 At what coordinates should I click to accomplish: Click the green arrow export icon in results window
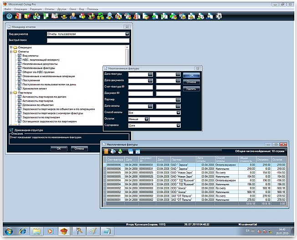coord(120,151)
